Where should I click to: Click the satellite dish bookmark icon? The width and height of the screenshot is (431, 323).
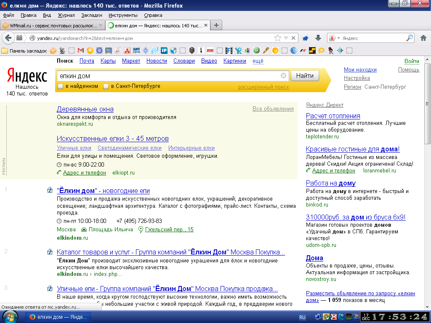click(62, 50)
